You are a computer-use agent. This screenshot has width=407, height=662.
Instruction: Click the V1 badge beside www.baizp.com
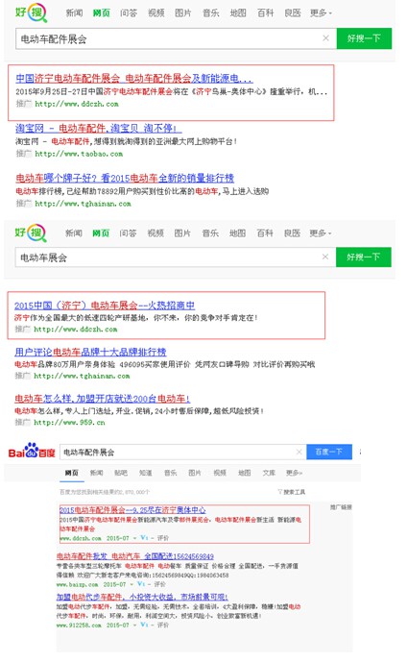(x=141, y=584)
